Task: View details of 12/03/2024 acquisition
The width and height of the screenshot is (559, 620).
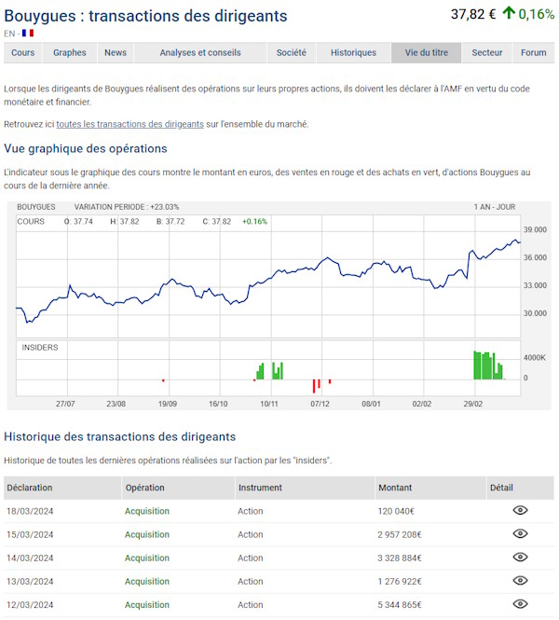Action: click(520, 603)
